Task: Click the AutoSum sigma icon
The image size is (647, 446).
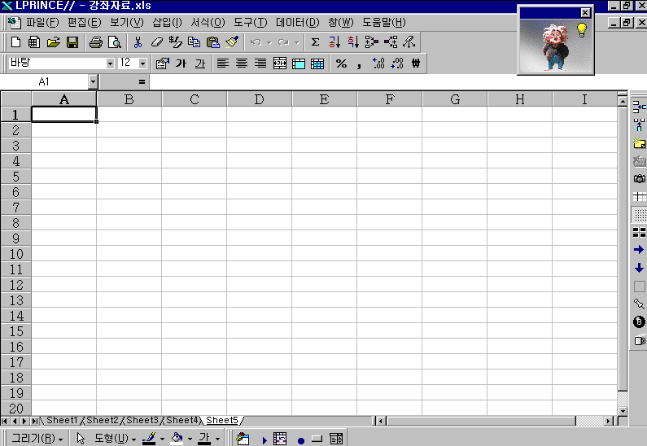Action: (315, 42)
